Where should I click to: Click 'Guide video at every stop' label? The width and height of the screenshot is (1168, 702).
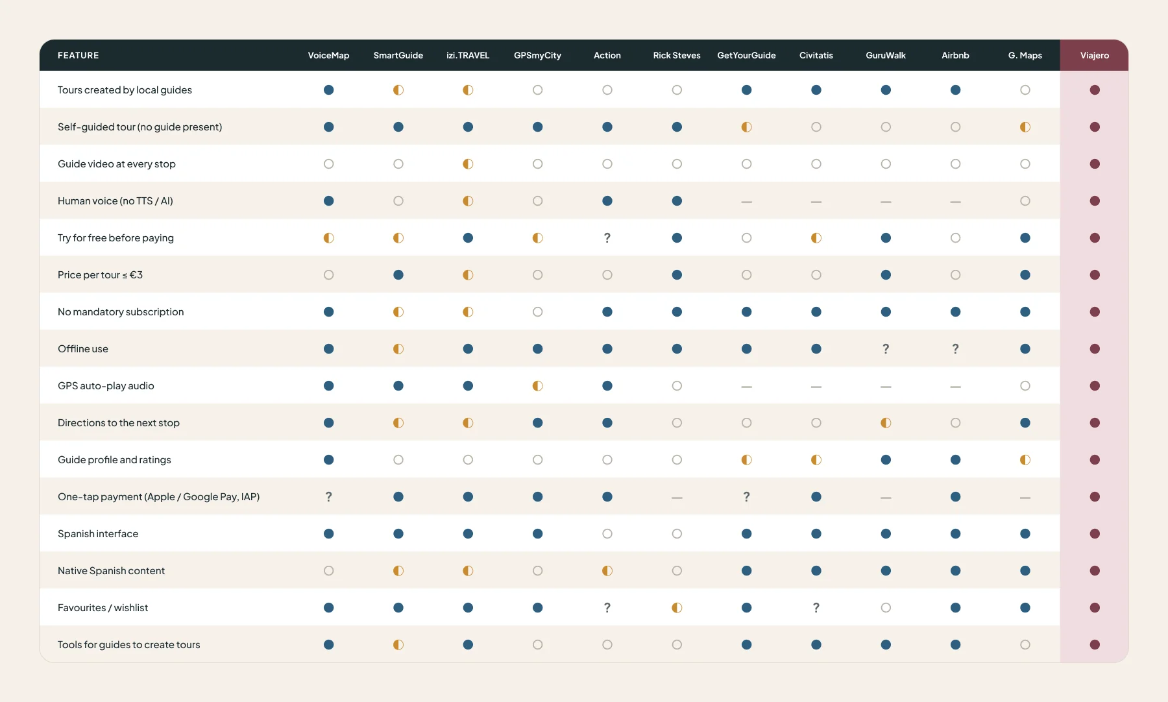[117, 164]
